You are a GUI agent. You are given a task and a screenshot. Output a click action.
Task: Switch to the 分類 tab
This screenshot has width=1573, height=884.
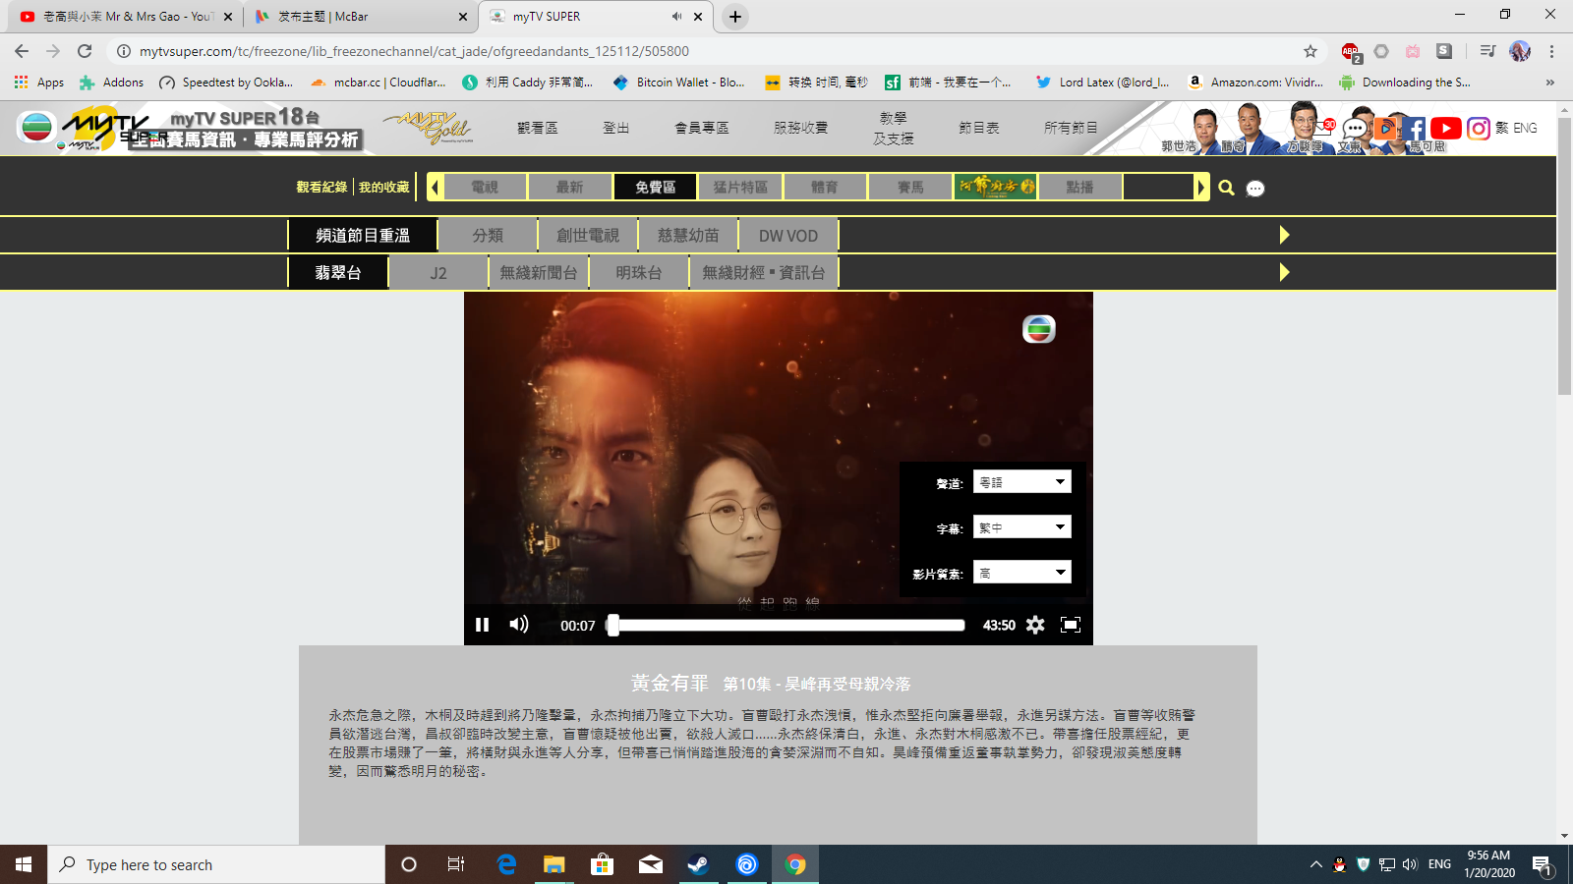point(488,236)
